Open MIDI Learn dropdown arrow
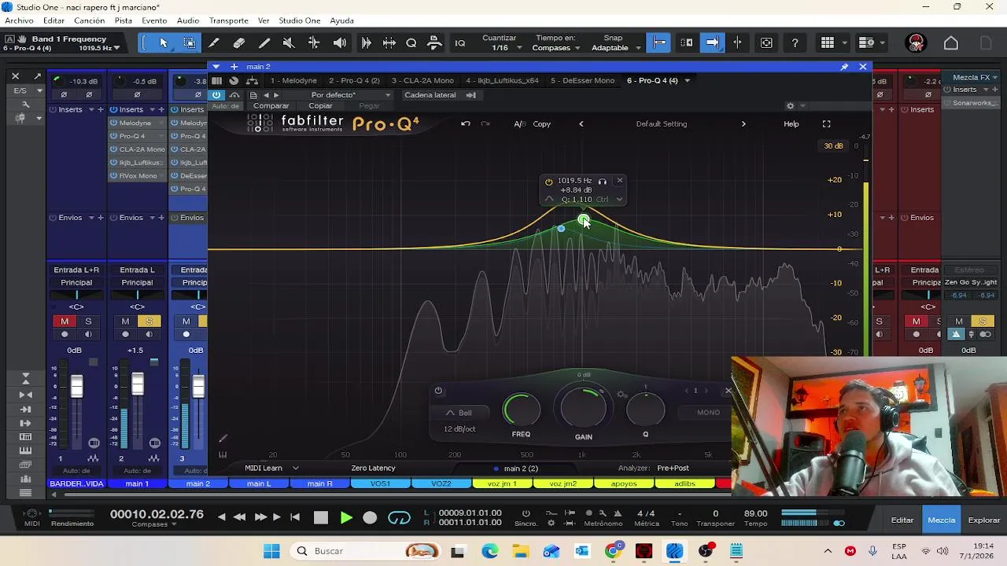The height and width of the screenshot is (566, 1007). tap(296, 469)
